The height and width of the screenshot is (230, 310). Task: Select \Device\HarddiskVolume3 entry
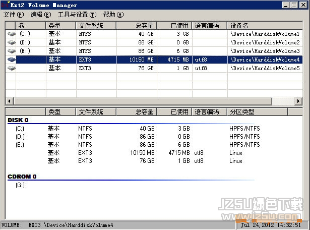(265, 51)
